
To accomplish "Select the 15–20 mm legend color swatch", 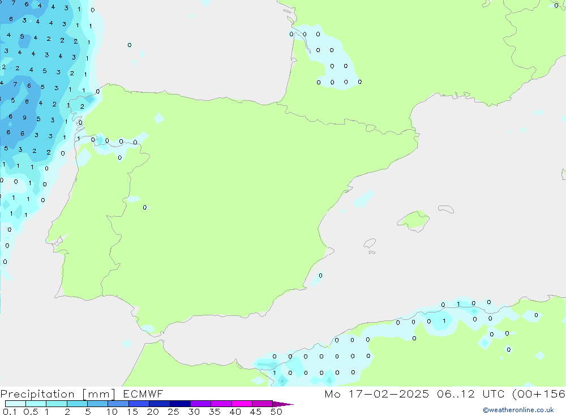I will coord(139,404).
